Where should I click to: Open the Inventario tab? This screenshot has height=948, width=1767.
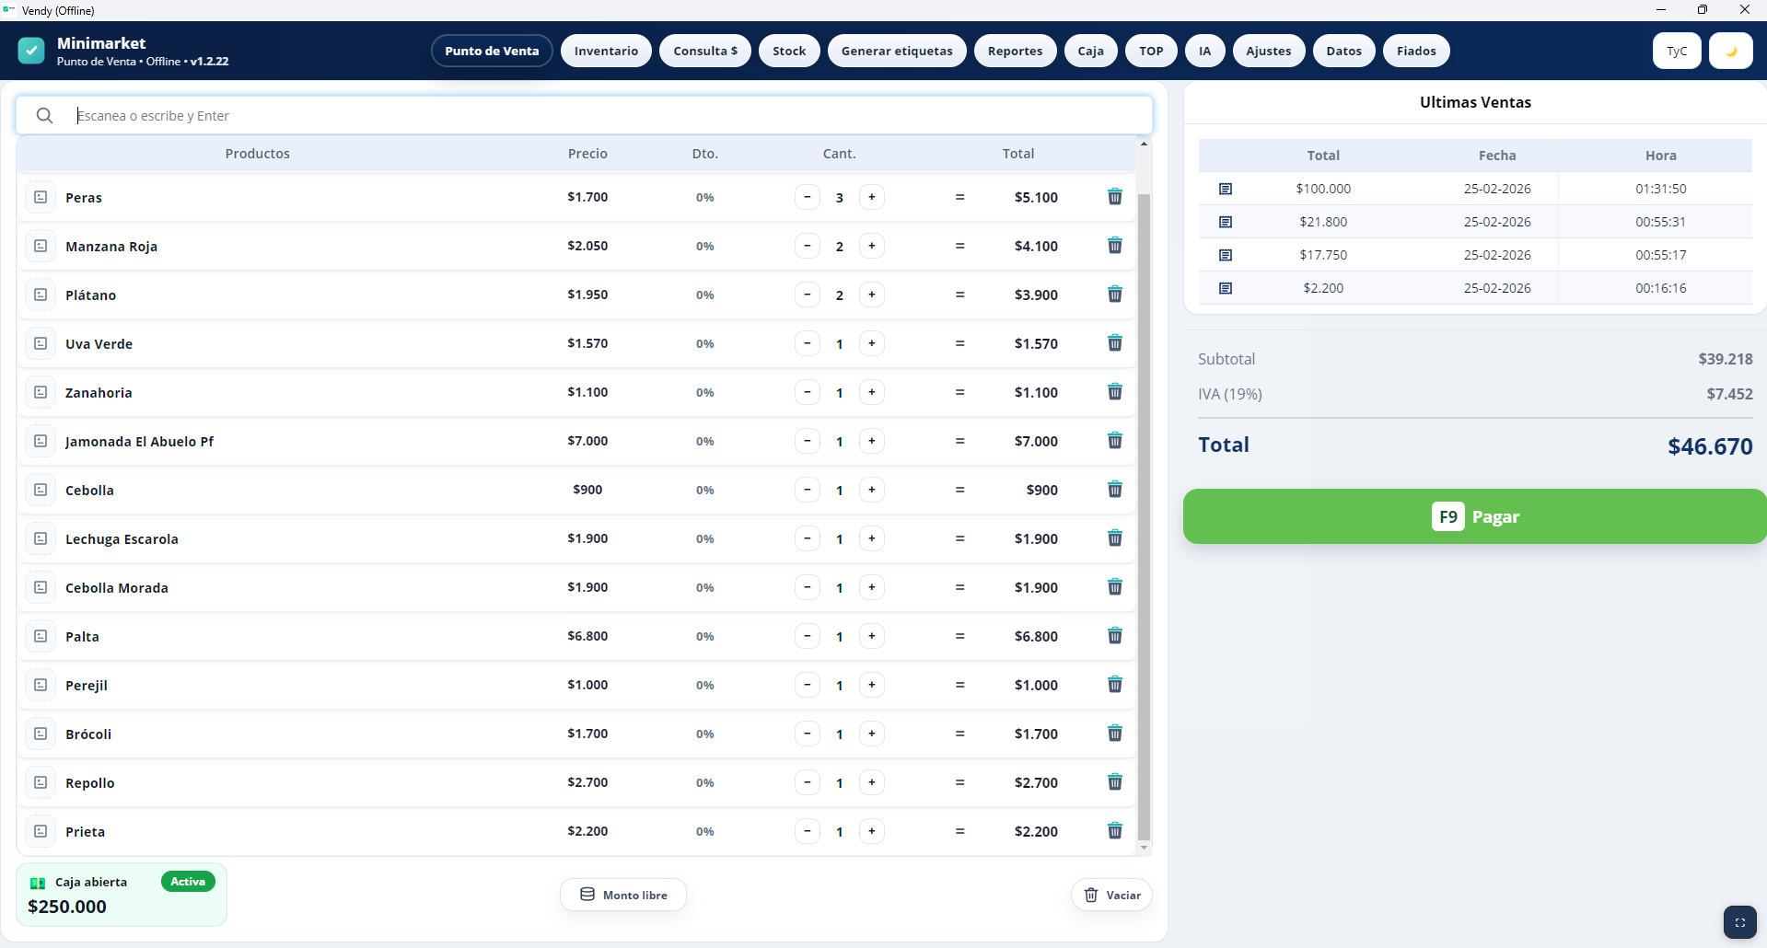(606, 52)
